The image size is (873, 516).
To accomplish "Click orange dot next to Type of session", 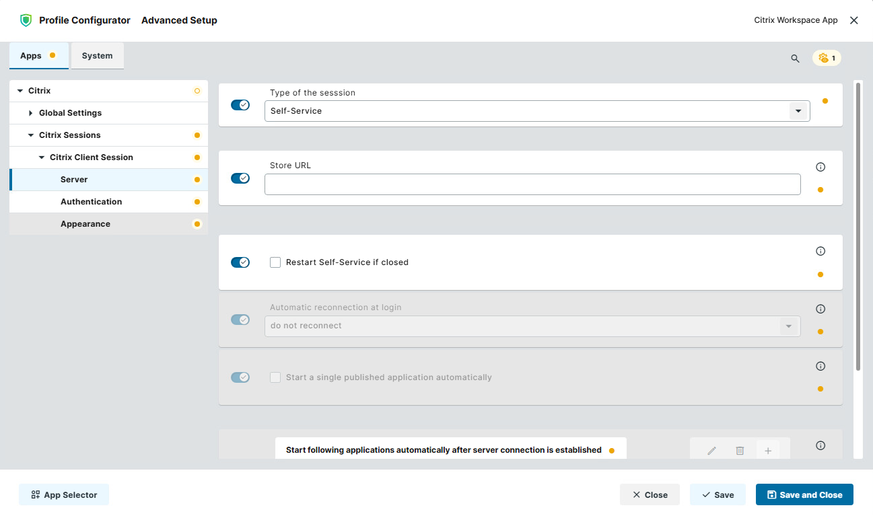I will [825, 101].
